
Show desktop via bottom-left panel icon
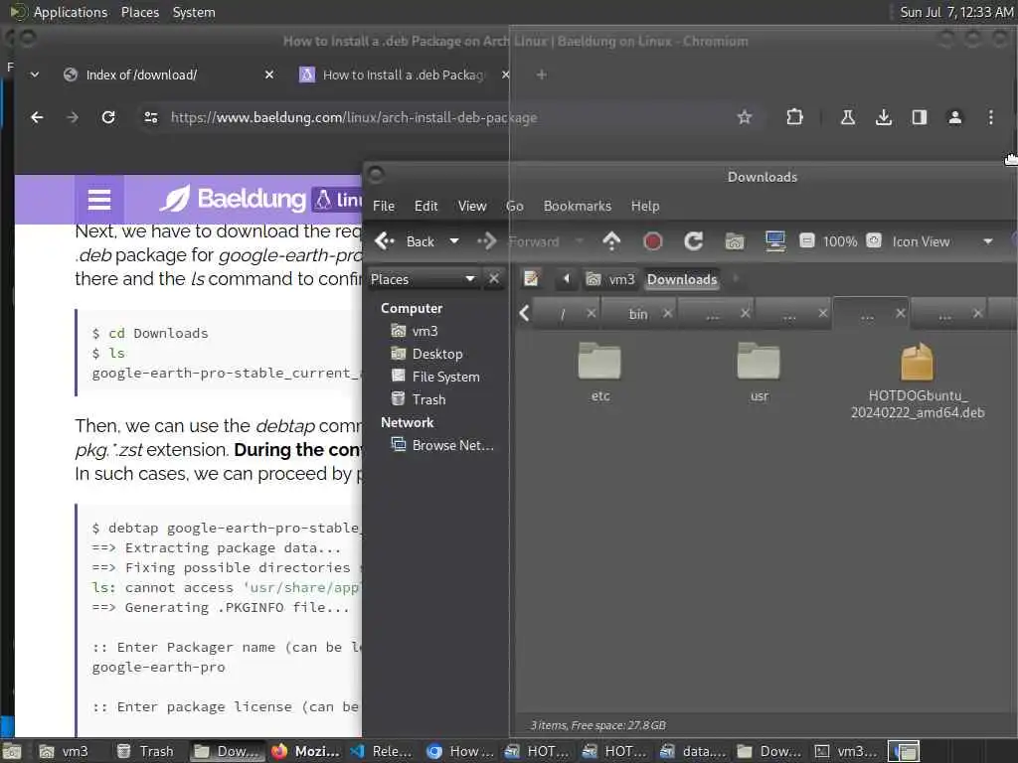point(12,752)
